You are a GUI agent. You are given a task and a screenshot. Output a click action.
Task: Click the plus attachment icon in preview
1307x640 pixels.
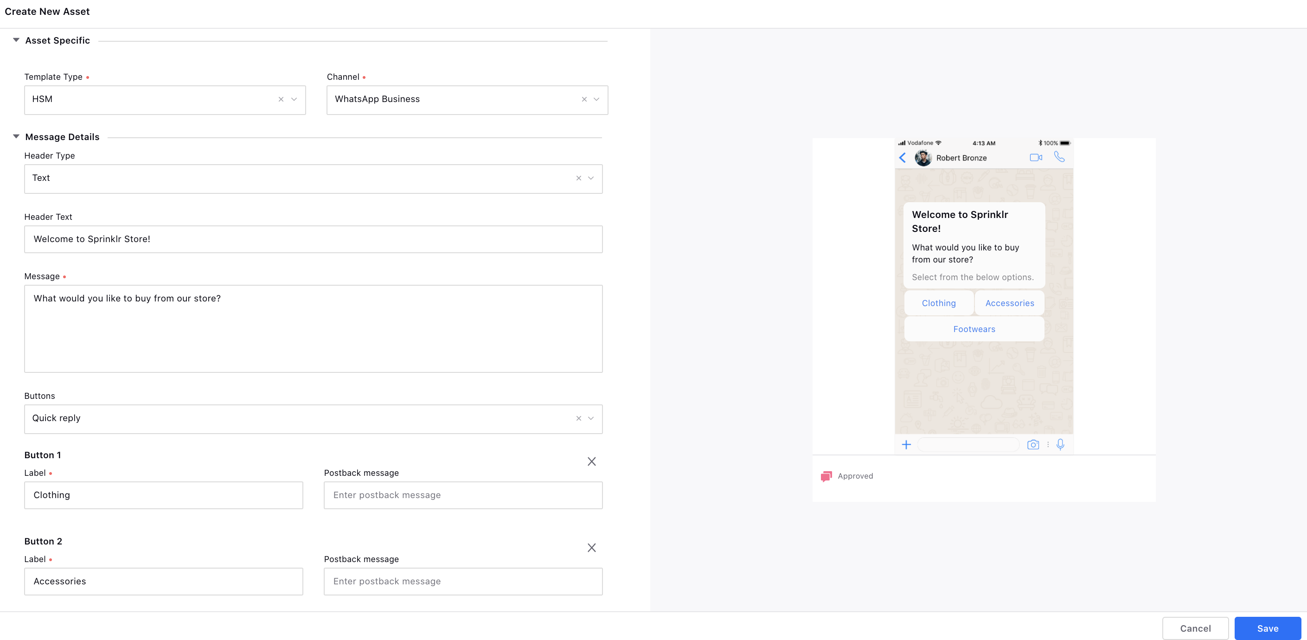pyautogui.click(x=906, y=445)
